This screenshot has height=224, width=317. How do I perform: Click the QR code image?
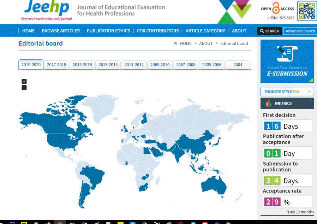(306, 11)
